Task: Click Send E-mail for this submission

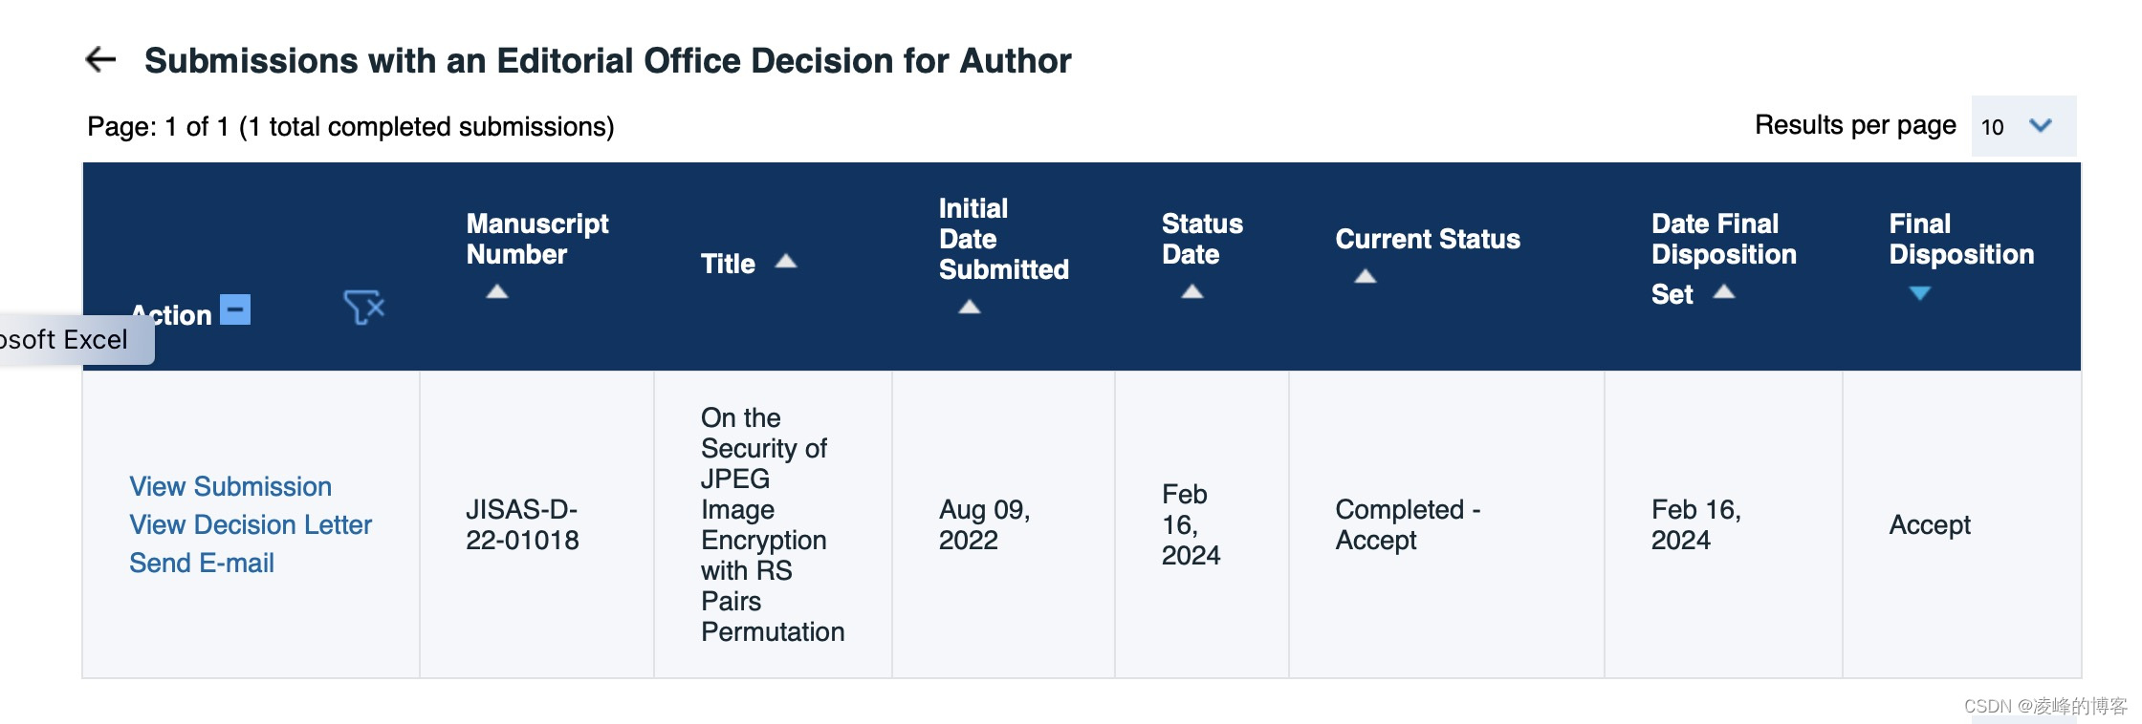Action: coord(201,563)
